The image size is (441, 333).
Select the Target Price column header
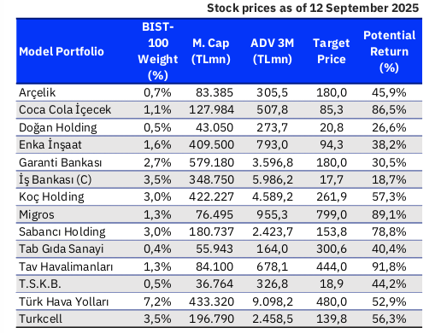(x=332, y=51)
